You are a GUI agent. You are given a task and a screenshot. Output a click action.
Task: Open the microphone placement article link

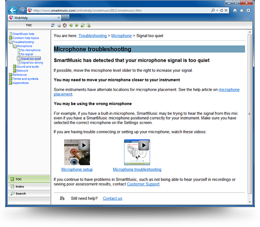229,90
